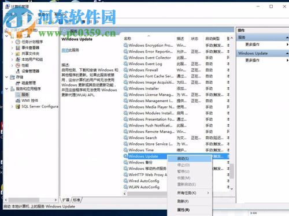Select the Windows Push Notification service row
Viewport: 289px width, 216px height.
click(176, 125)
